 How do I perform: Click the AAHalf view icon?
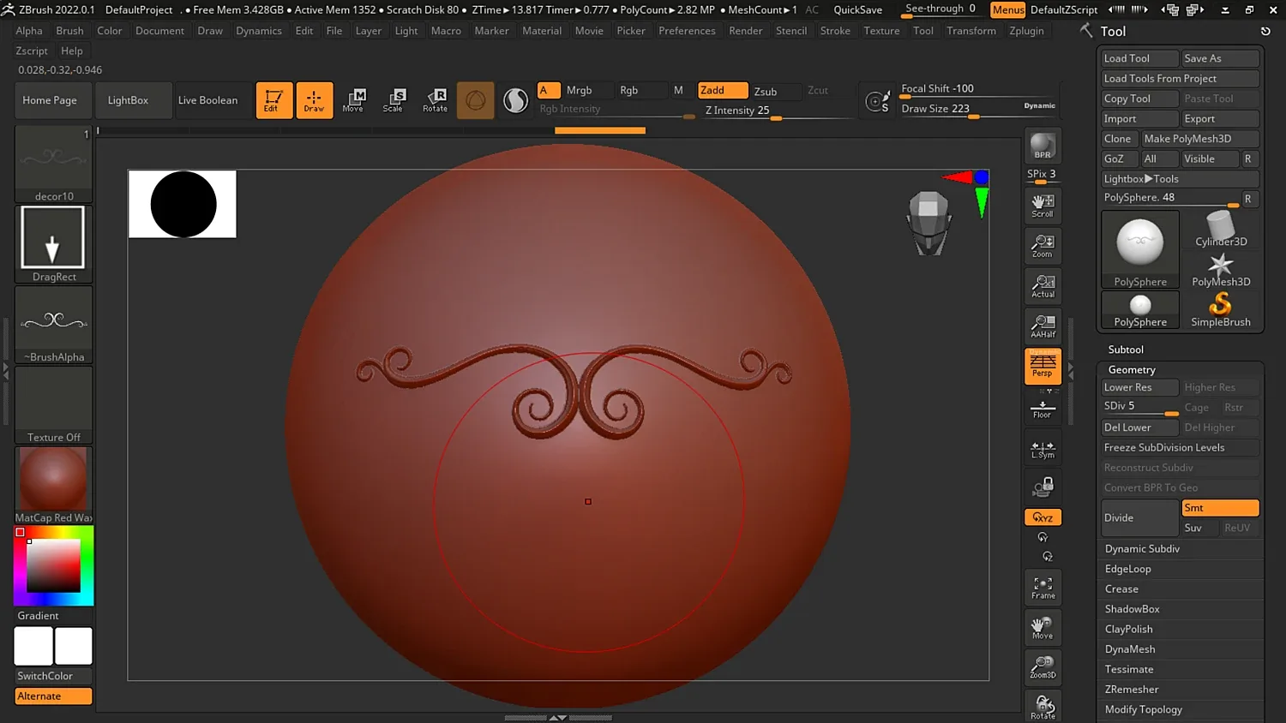1043,326
